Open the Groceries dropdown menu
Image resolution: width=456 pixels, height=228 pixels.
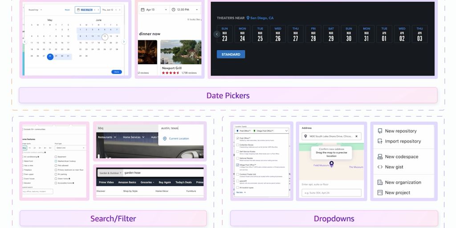(x=147, y=182)
